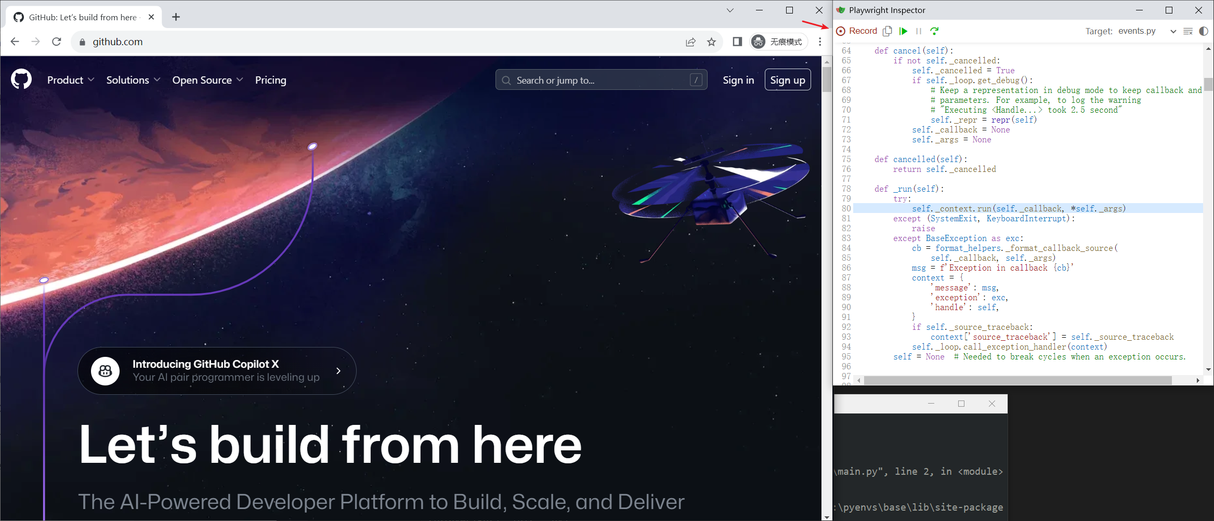
Task: Select the GitHub: Let's build from here tab
Action: tap(83, 17)
